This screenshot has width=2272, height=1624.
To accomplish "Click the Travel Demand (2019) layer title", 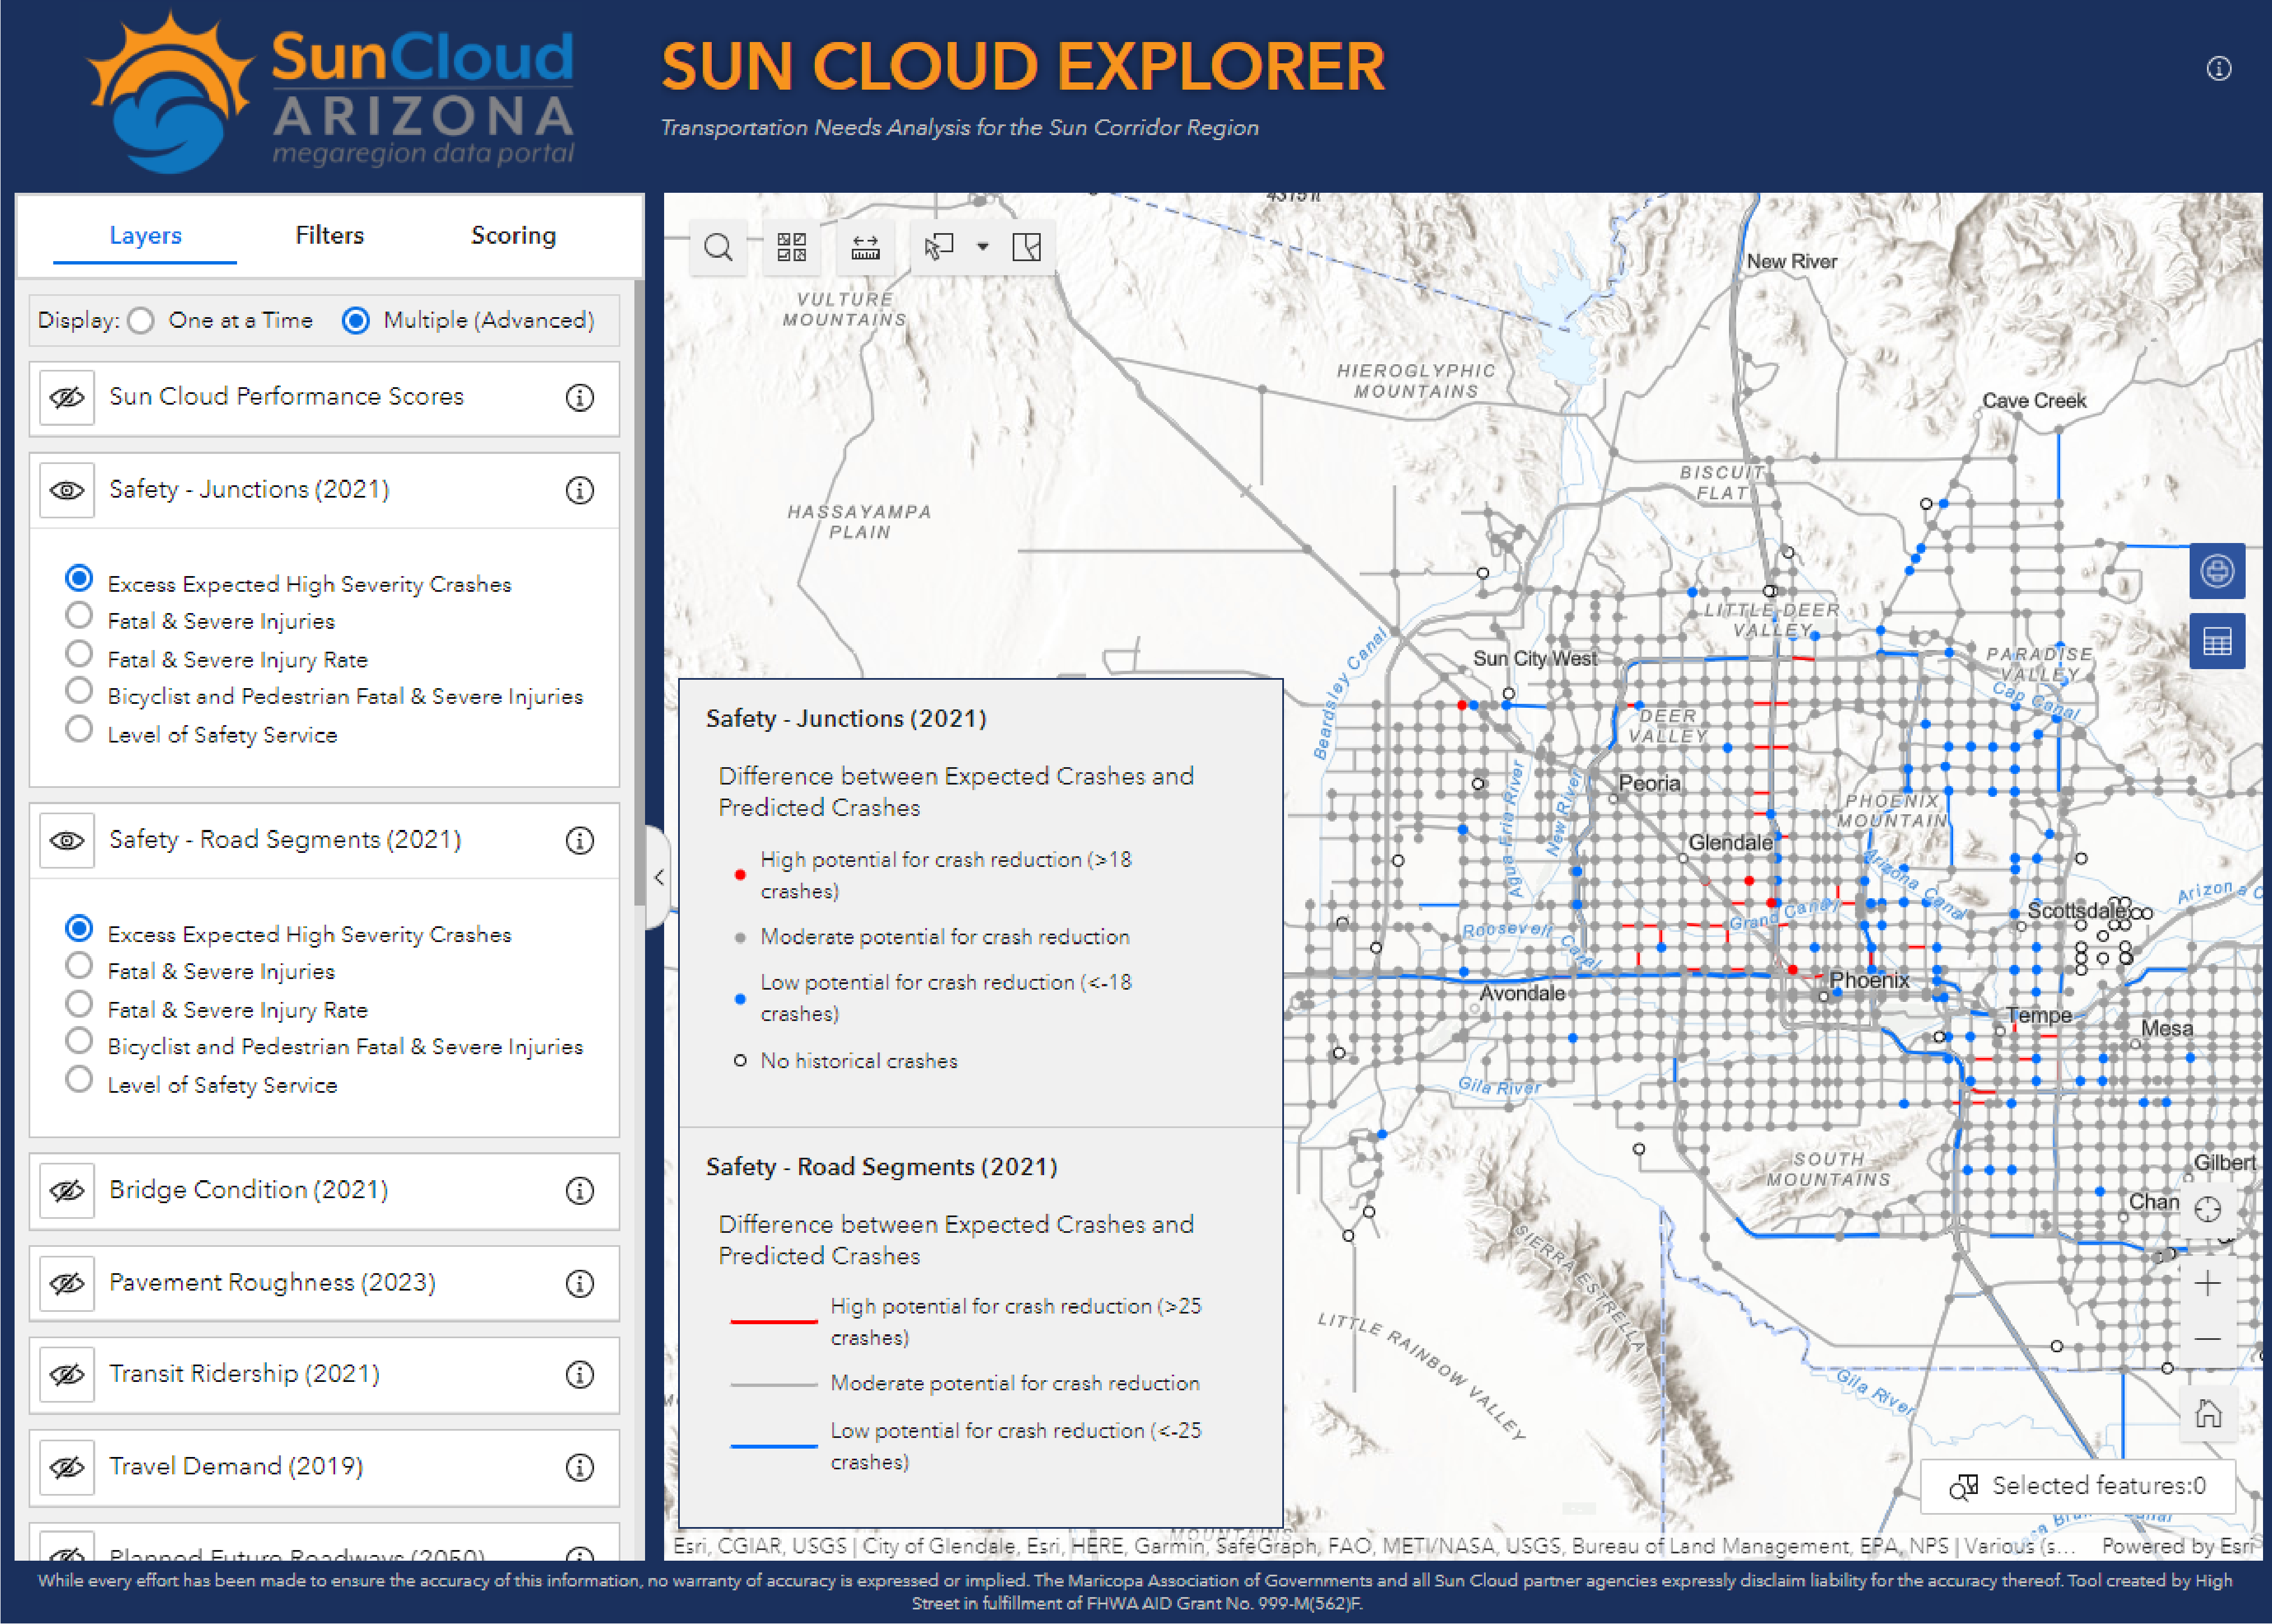I will (236, 1467).
